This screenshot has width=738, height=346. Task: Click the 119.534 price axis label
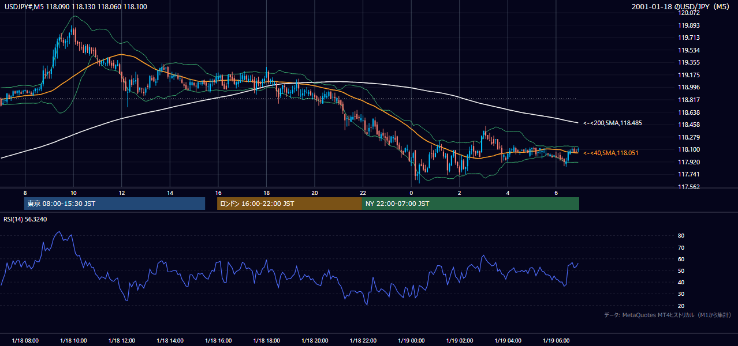[x=688, y=50]
